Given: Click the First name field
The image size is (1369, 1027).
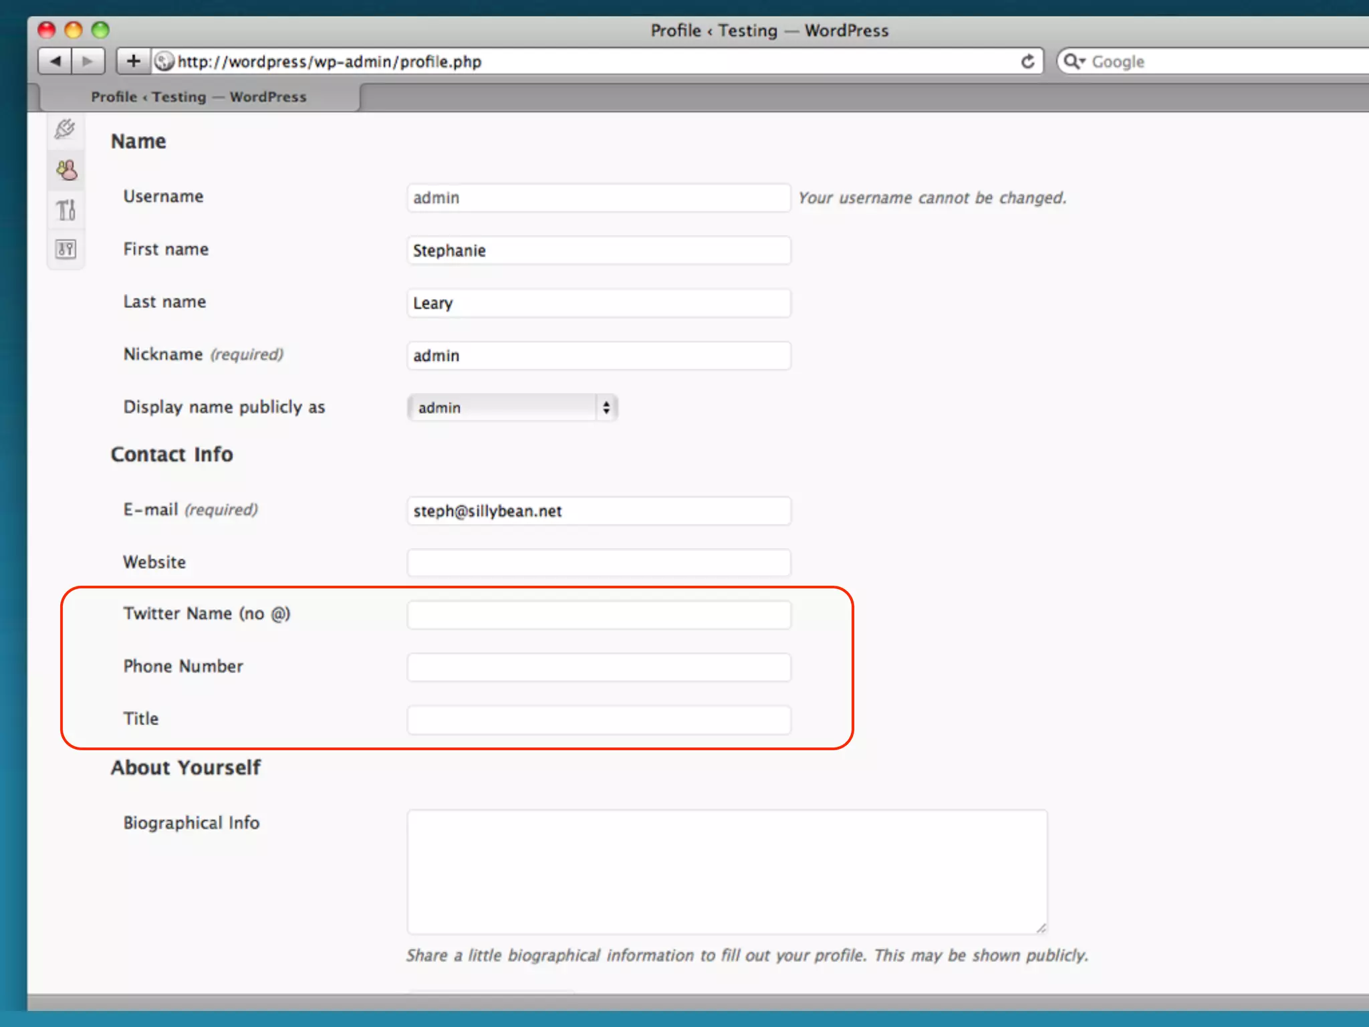Looking at the screenshot, I should [x=598, y=251].
